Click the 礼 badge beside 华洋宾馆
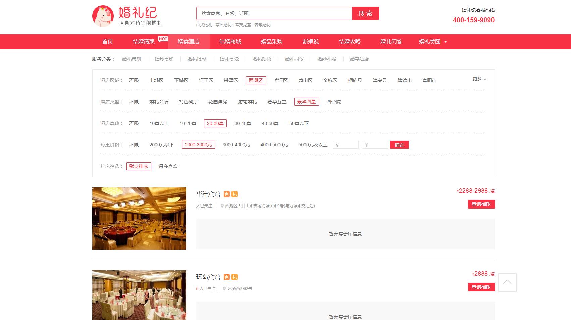 pos(235,194)
